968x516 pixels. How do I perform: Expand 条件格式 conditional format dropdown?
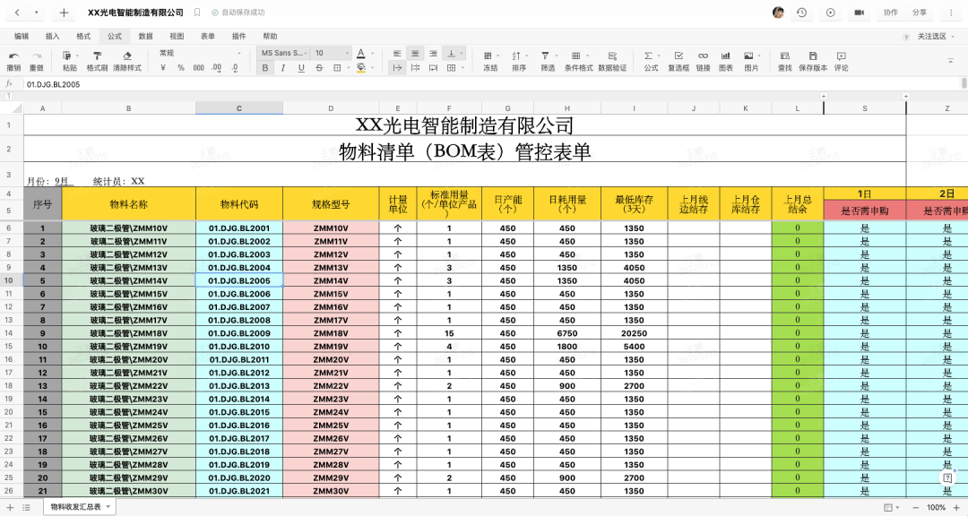587,56
